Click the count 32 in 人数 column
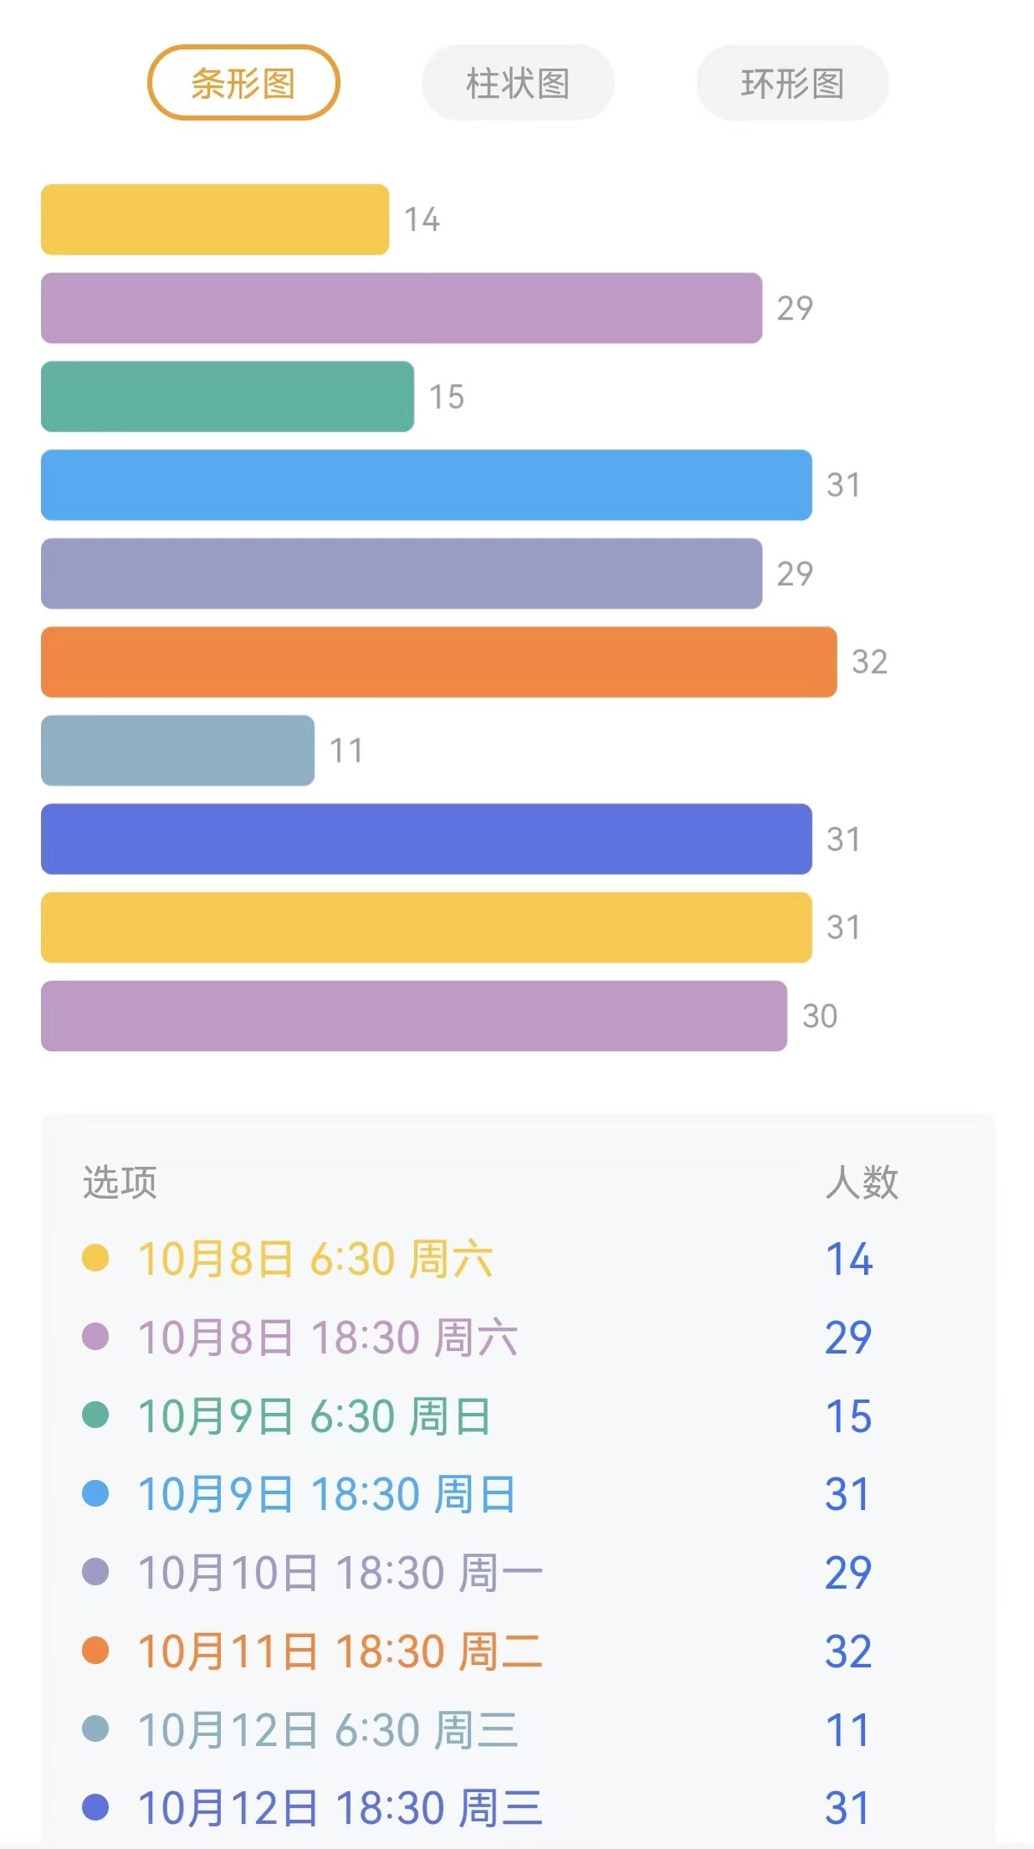 tap(848, 1651)
